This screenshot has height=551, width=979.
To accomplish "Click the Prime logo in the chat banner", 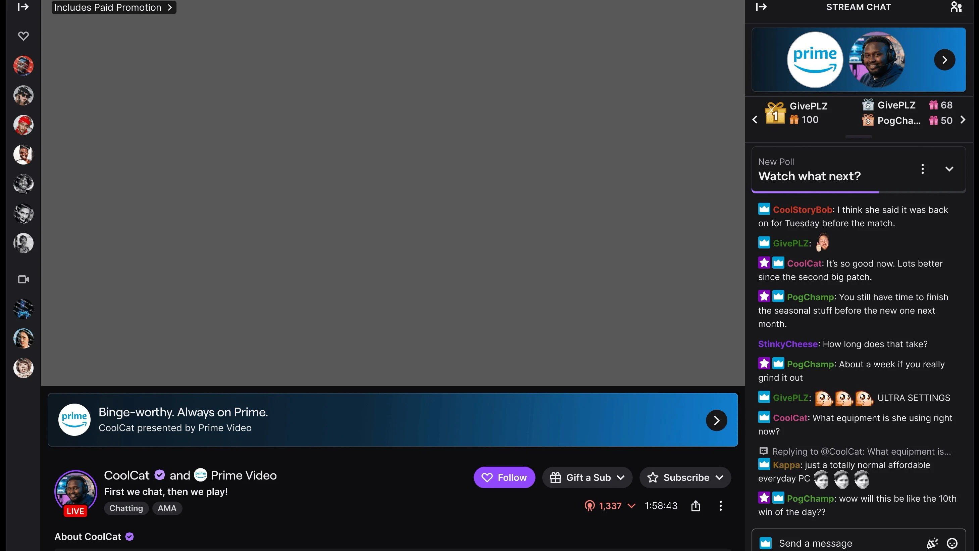I will (x=815, y=60).
